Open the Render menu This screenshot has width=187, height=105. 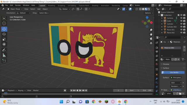point(18,5)
